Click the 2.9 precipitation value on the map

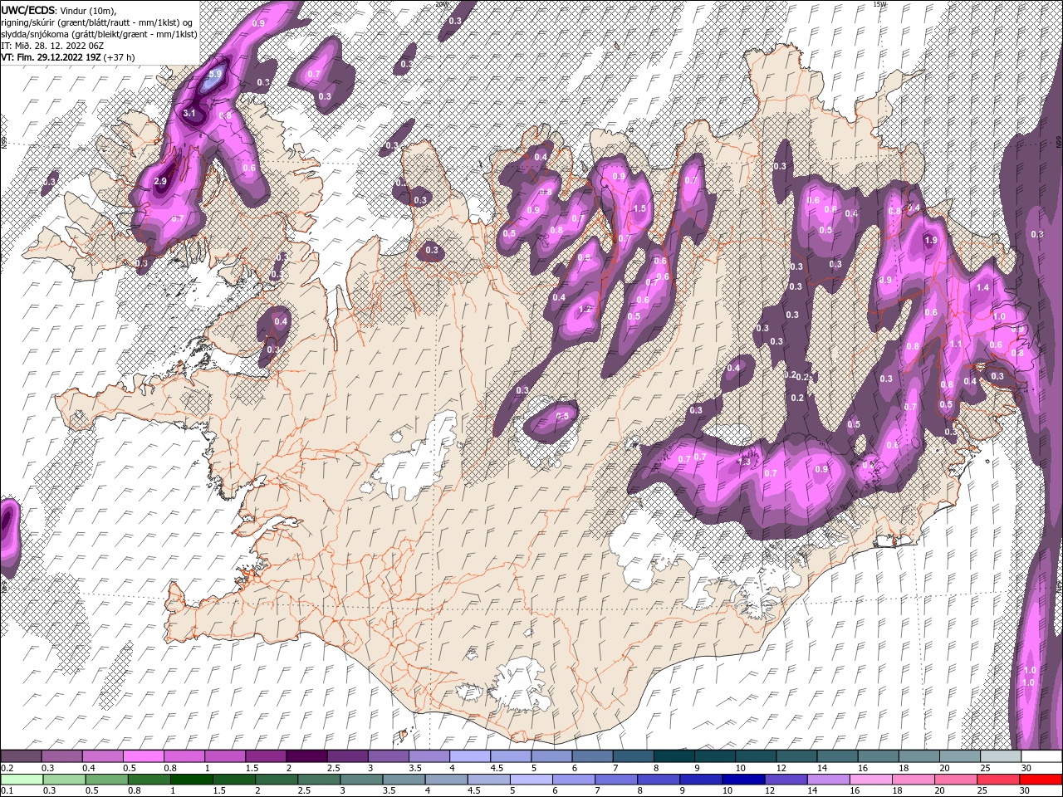[160, 181]
